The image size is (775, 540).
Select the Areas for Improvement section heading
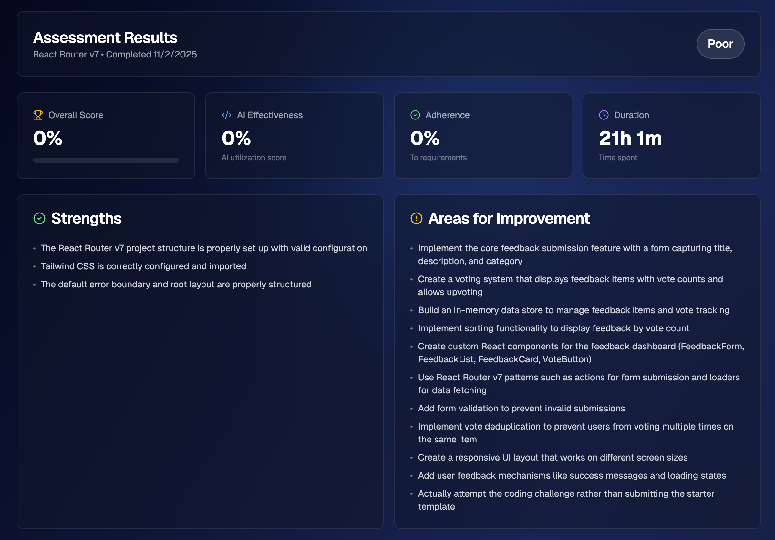(509, 218)
